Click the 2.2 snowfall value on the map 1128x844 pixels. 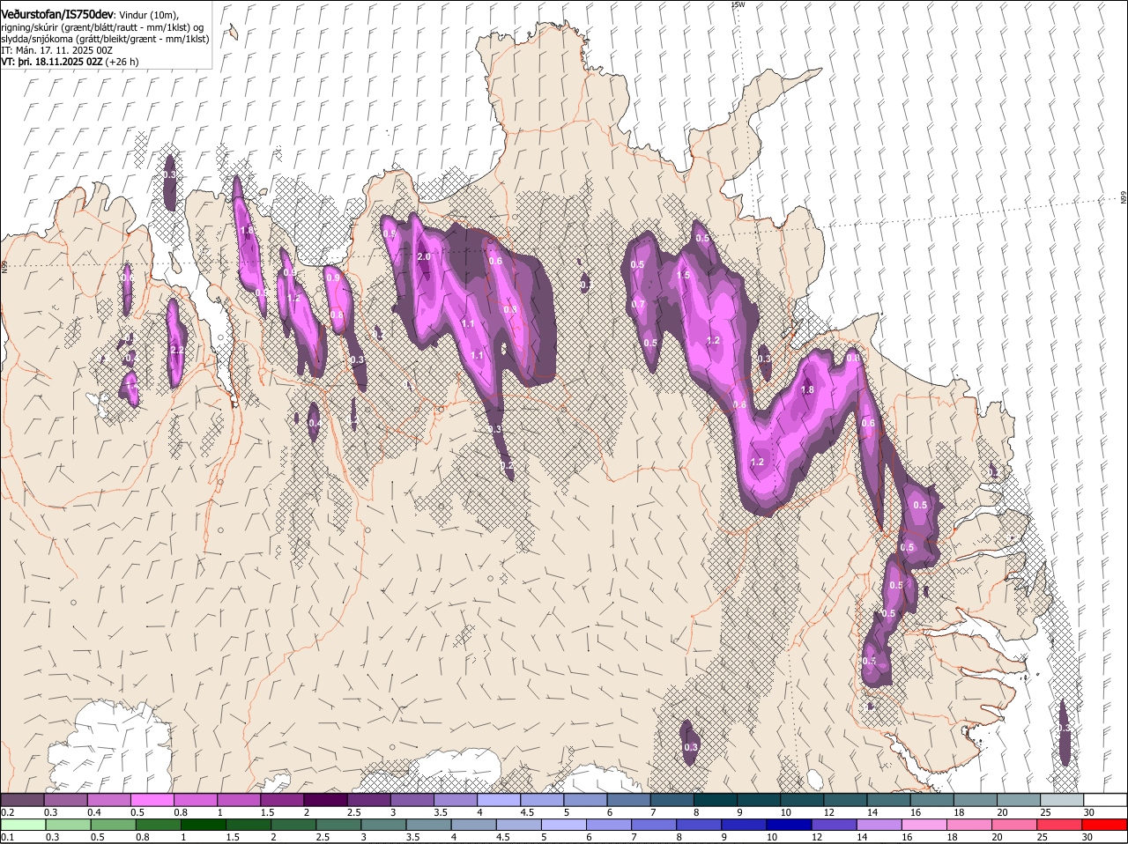(177, 350)
